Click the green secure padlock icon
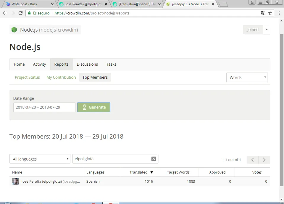The height and width of the screenshot is (204, 284). [29, 13]
